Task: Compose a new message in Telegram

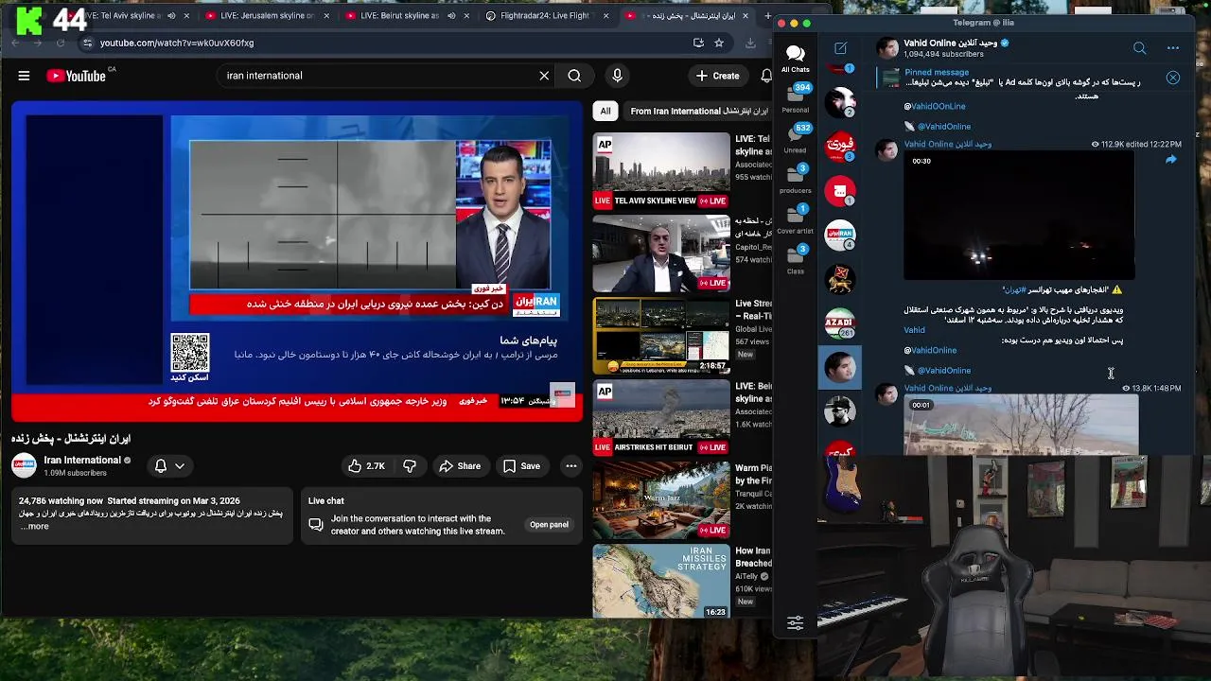Action: click(840, 48)
